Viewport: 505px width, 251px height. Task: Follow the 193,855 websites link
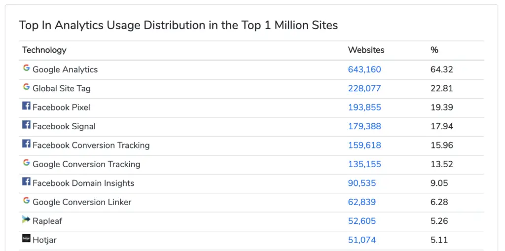(364, 108)
